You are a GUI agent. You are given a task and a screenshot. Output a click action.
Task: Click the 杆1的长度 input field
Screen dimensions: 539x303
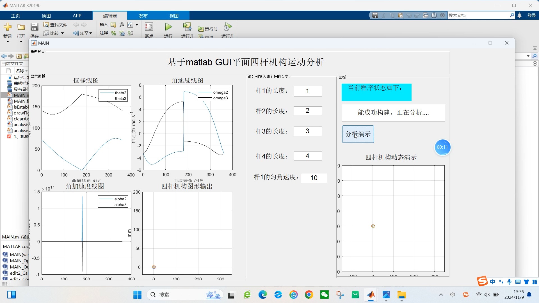308,91
